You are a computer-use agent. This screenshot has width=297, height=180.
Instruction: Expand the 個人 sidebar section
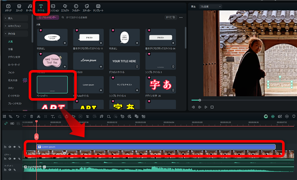tap(16, 18)
